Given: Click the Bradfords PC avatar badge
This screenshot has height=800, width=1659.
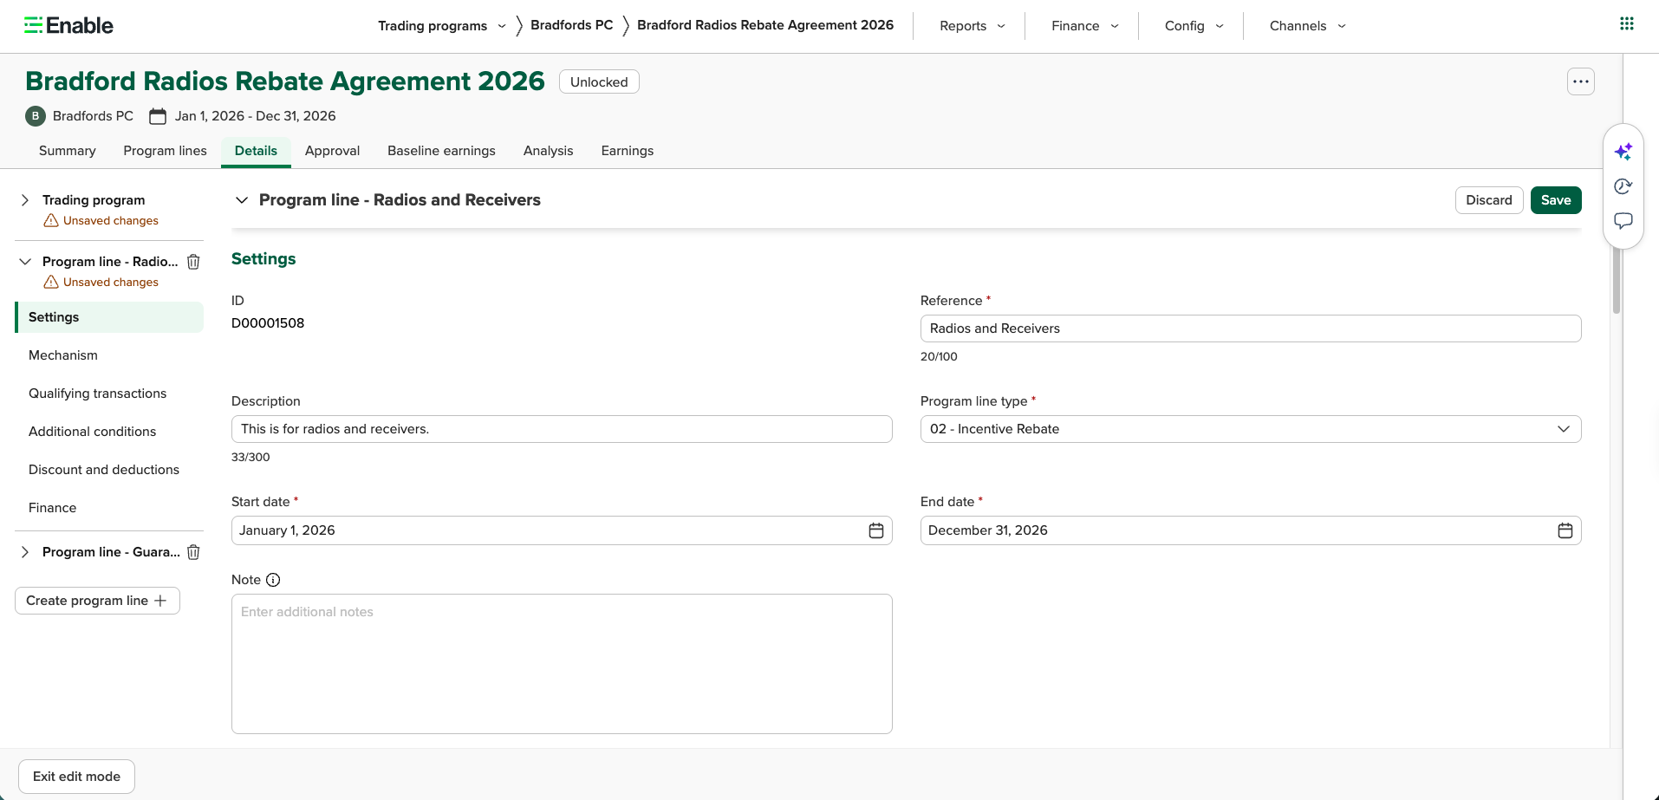Looking at the screenshot, I should pyautogui.click(x=36, y=116).
